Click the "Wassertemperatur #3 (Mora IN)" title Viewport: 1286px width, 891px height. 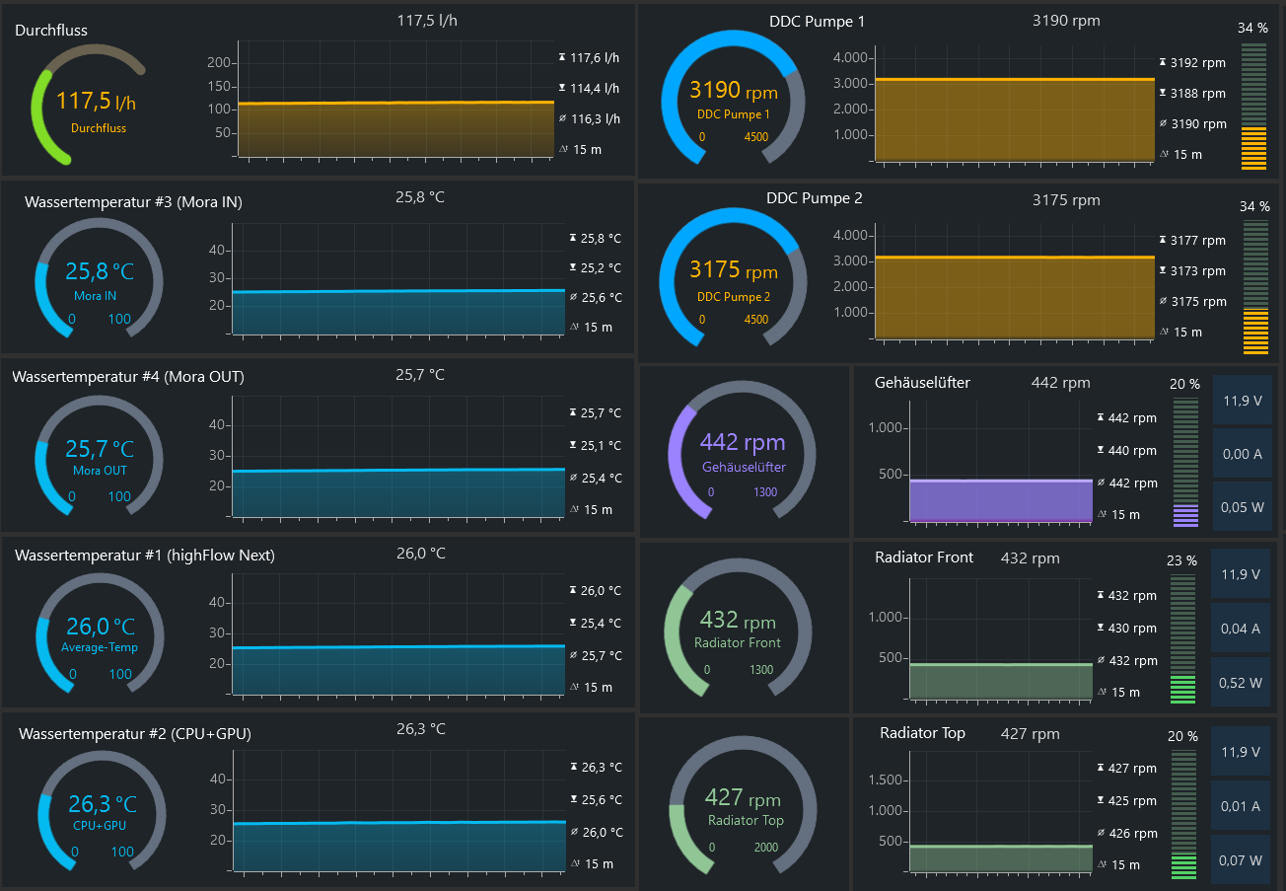[133, 201]
